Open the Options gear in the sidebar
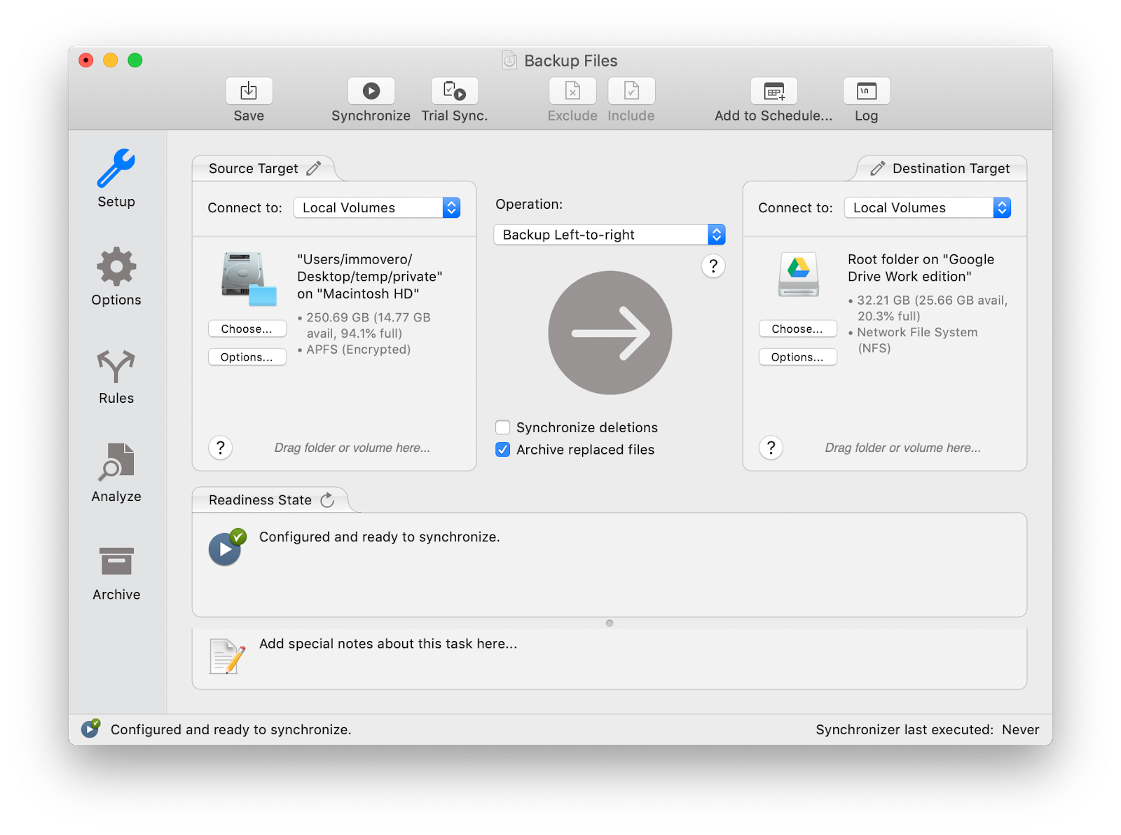 coord(116,266)
